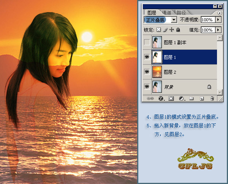Show the 图层 1 副本 layer visibility box
Viewport: 228px width, 184px height.
[147, 42]
